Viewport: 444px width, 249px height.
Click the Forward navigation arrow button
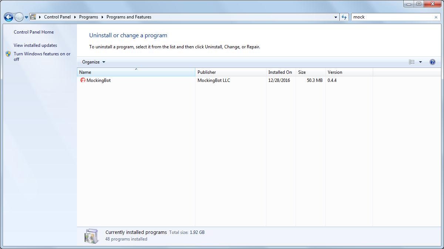(x=19, y=17)
